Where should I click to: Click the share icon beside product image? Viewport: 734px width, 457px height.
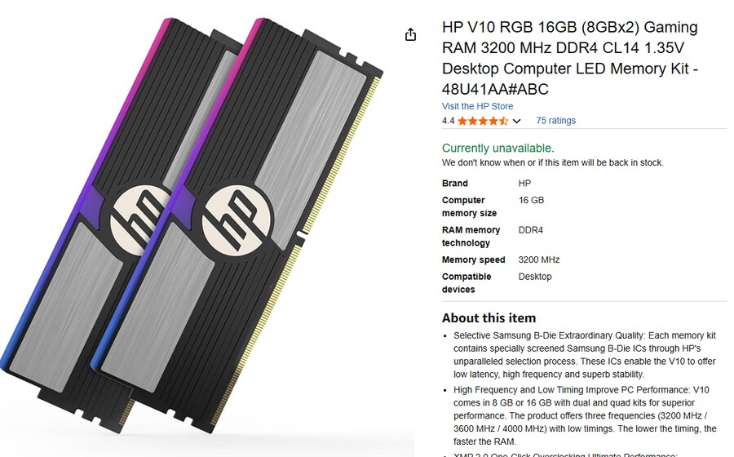point(410,34)
